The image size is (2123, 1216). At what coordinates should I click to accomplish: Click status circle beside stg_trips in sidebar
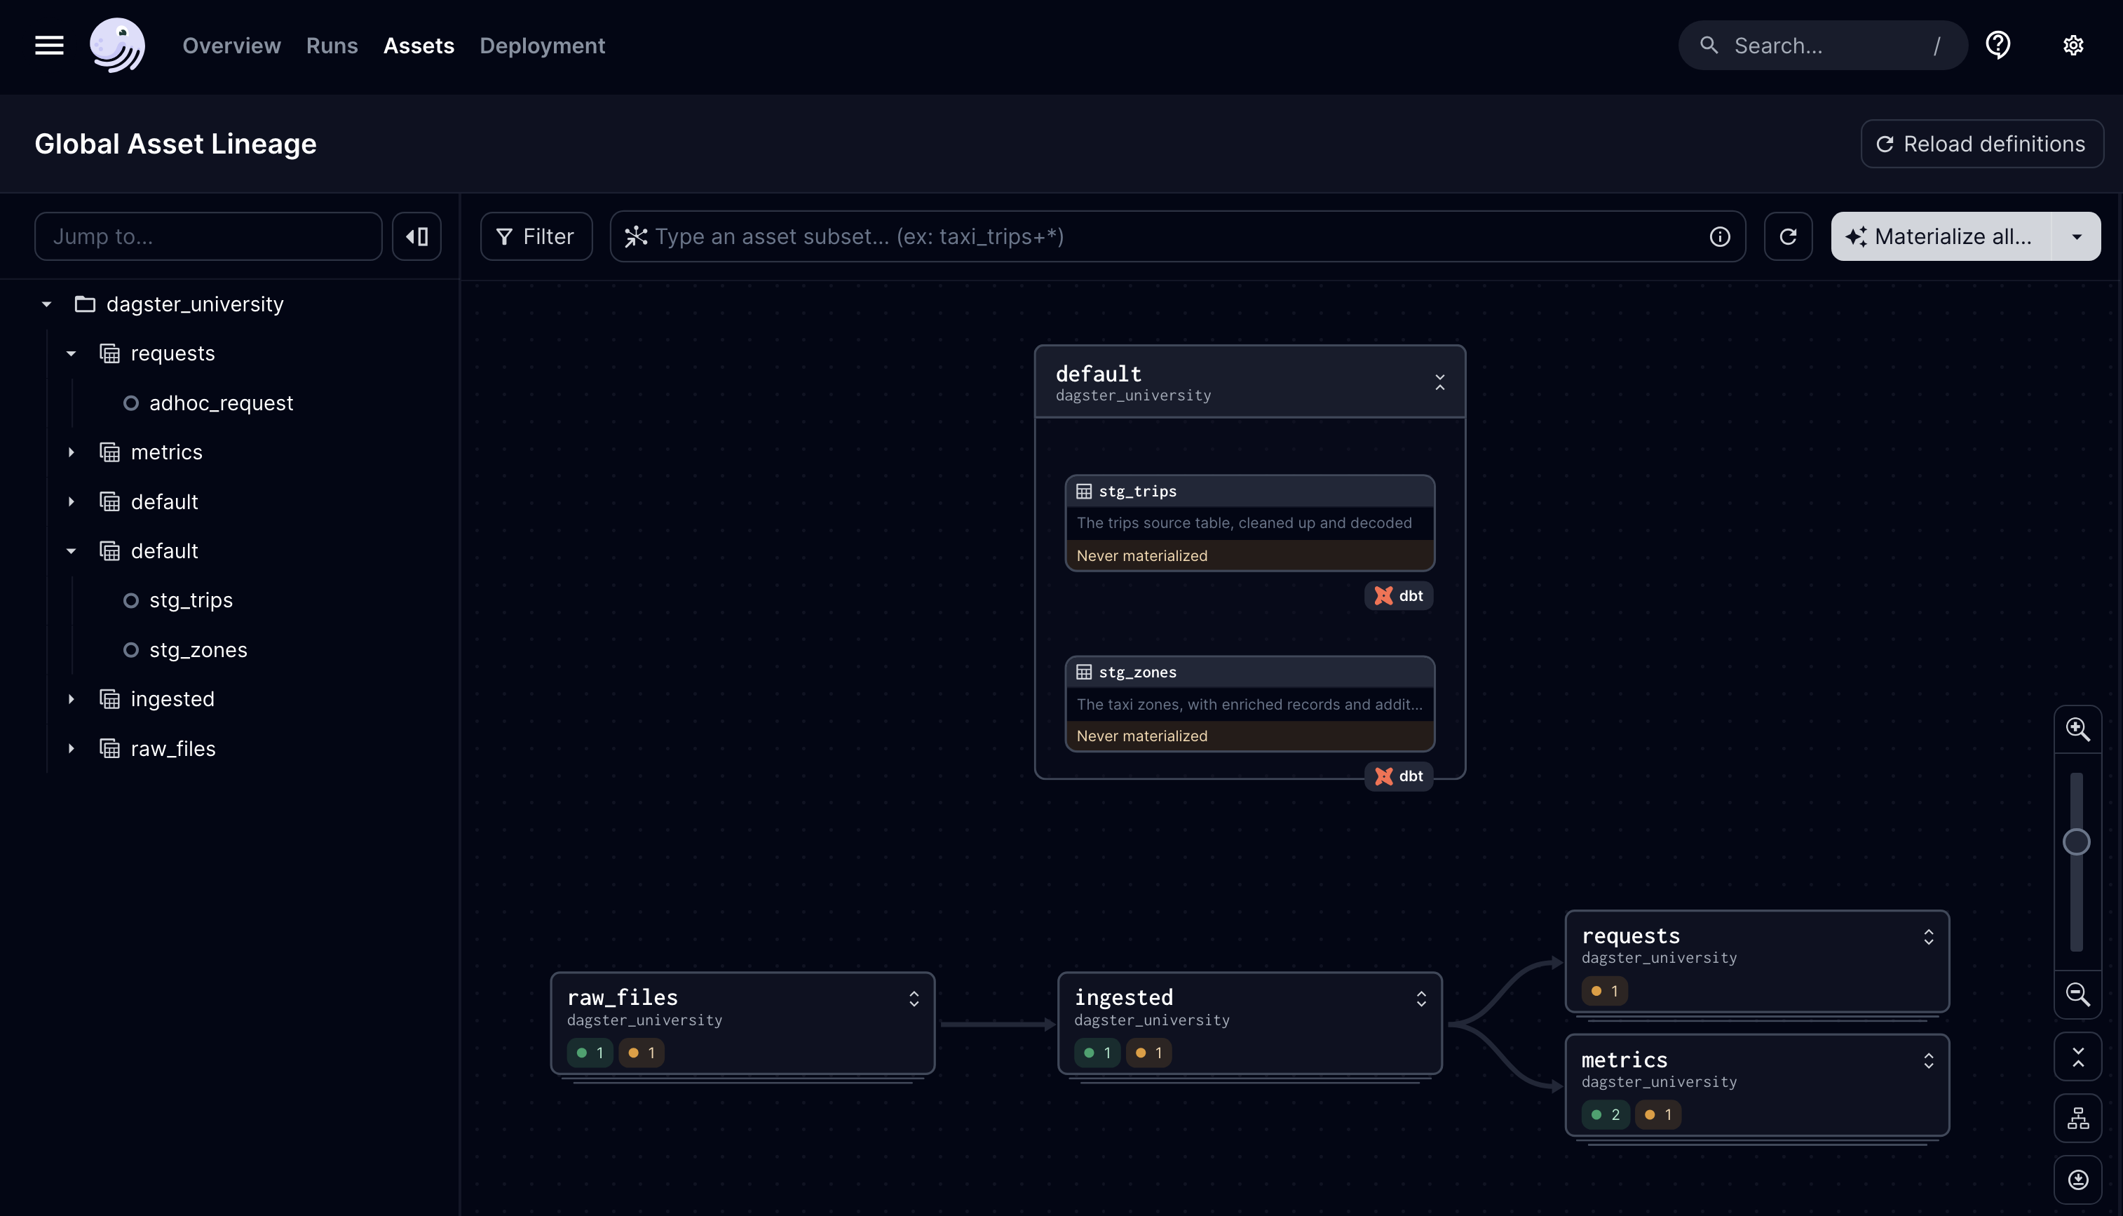(x=130, y=600)
